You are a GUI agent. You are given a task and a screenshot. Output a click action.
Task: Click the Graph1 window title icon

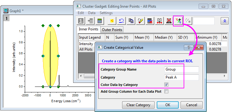tap(6, 11)
